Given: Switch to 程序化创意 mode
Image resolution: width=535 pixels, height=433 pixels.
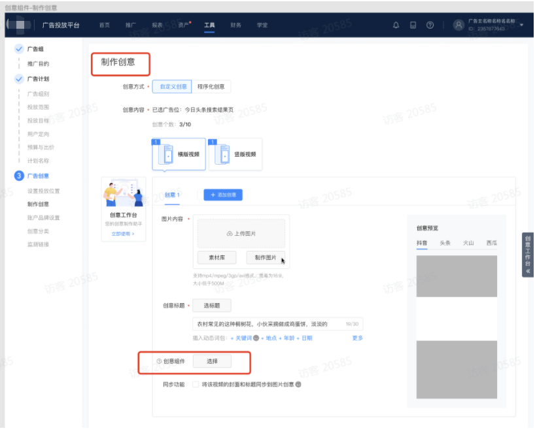Looking at the screenshot, I should pos(211,86).
